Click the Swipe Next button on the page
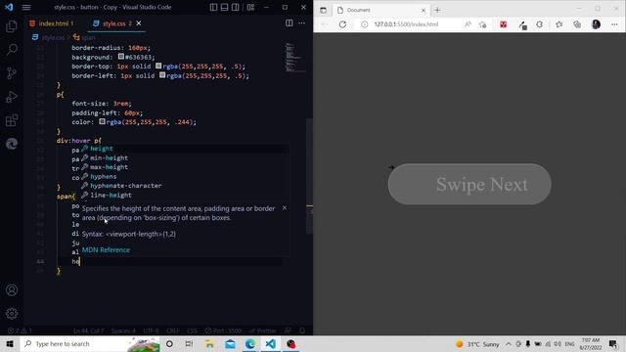Viewport: 626px width, 352px height. [x=469, y=184]
